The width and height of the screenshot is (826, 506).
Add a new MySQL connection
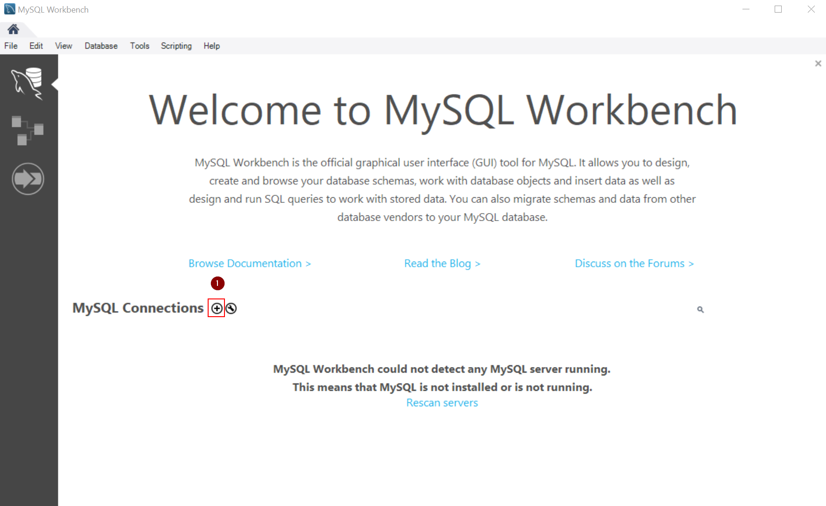217,308
